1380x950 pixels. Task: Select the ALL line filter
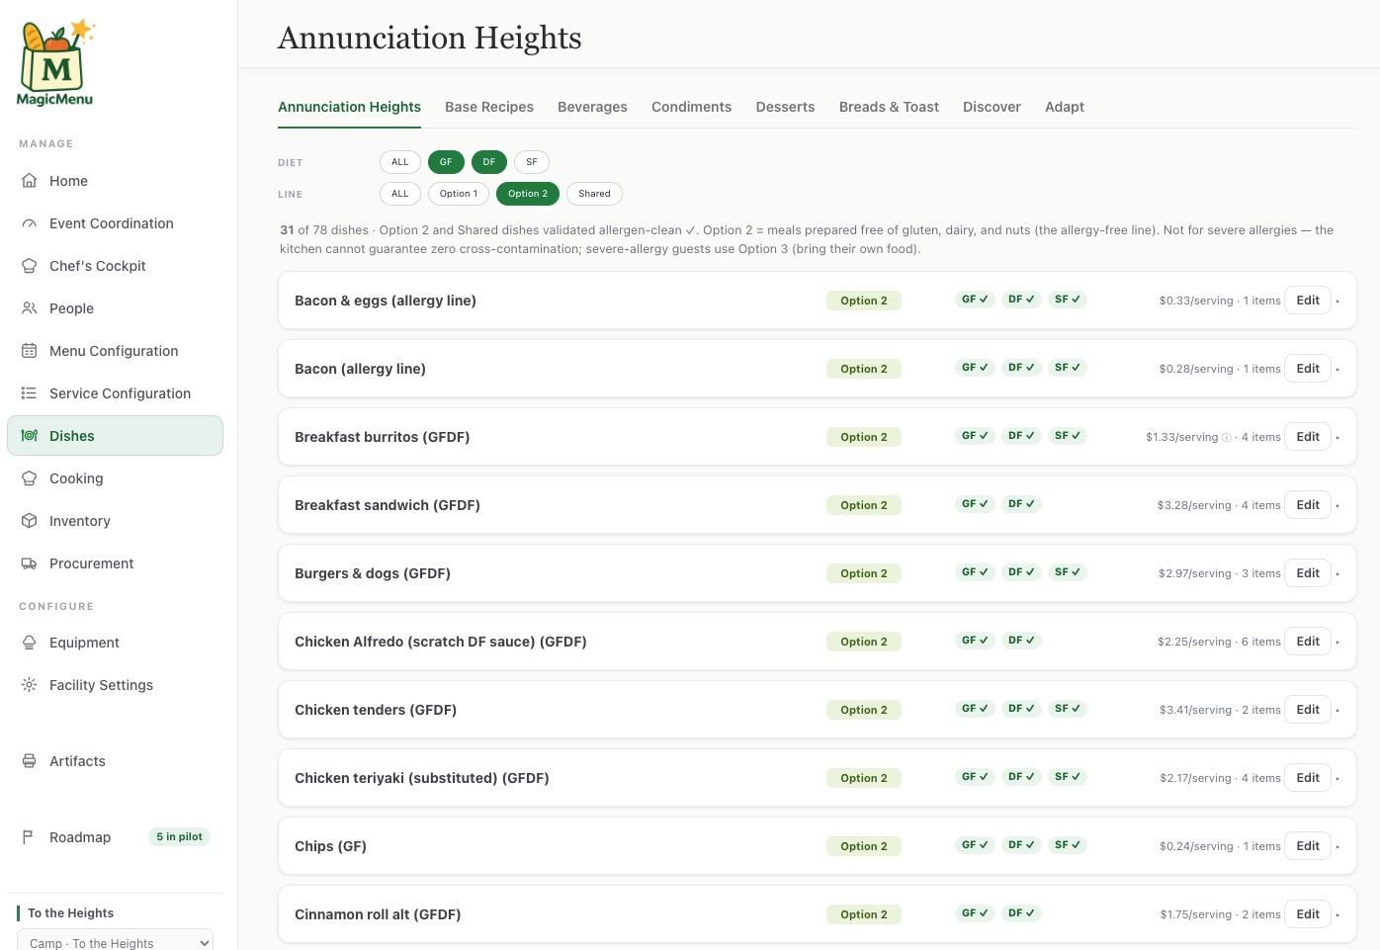coord(399,194)
